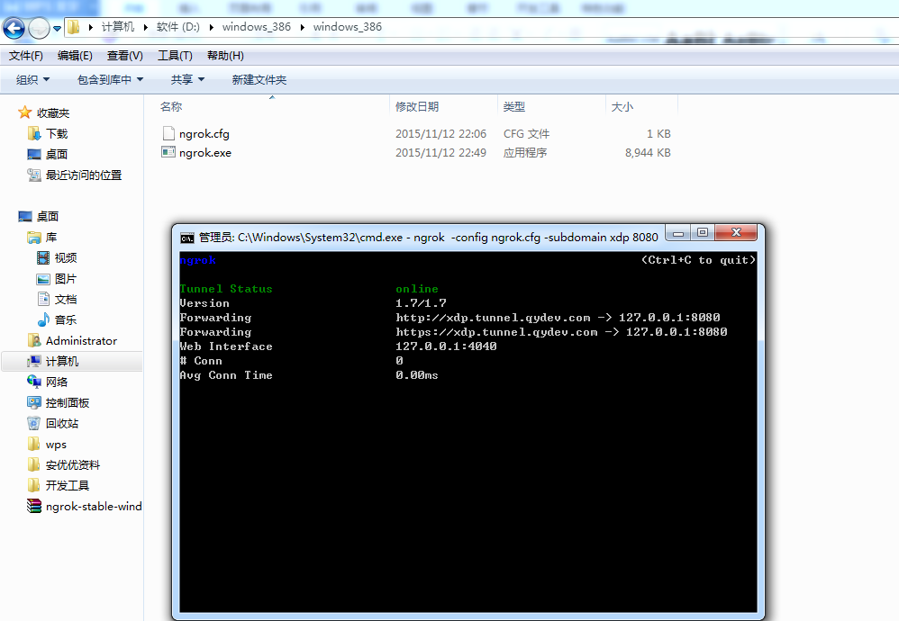
Task: Select the ngrok.exe application icon
Action: coord(168,152)
